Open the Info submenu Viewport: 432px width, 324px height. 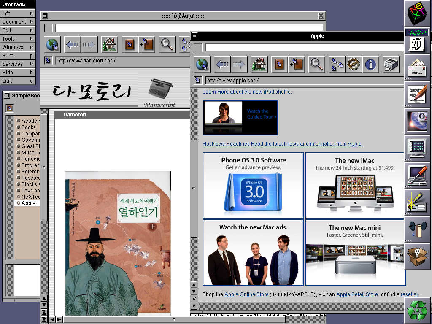pos(18,13)
